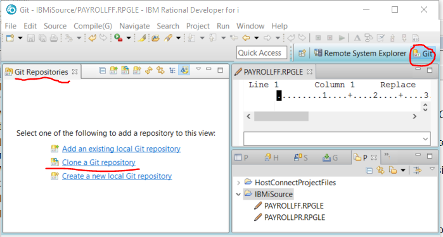Click the highlighter marker toolbar icon
This screenshot has width=443, height=237.
(142, 38)
